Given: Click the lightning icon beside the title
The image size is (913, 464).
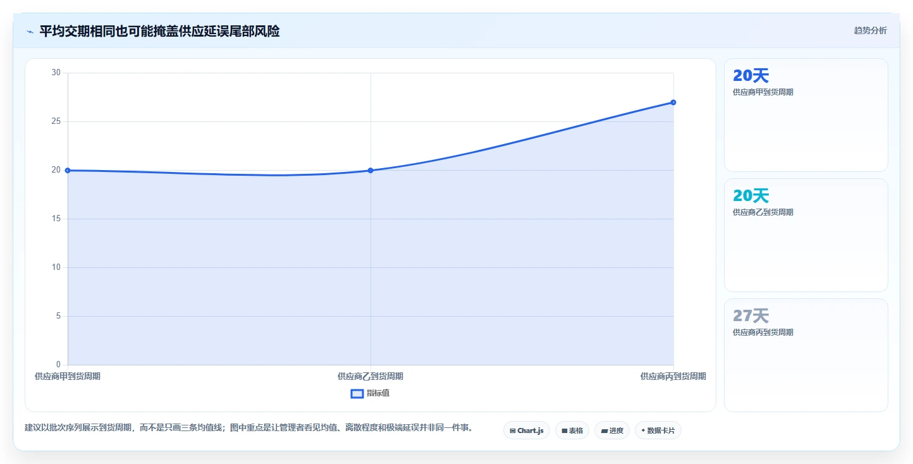Looking at the screenshot, I should coord(30,31).
